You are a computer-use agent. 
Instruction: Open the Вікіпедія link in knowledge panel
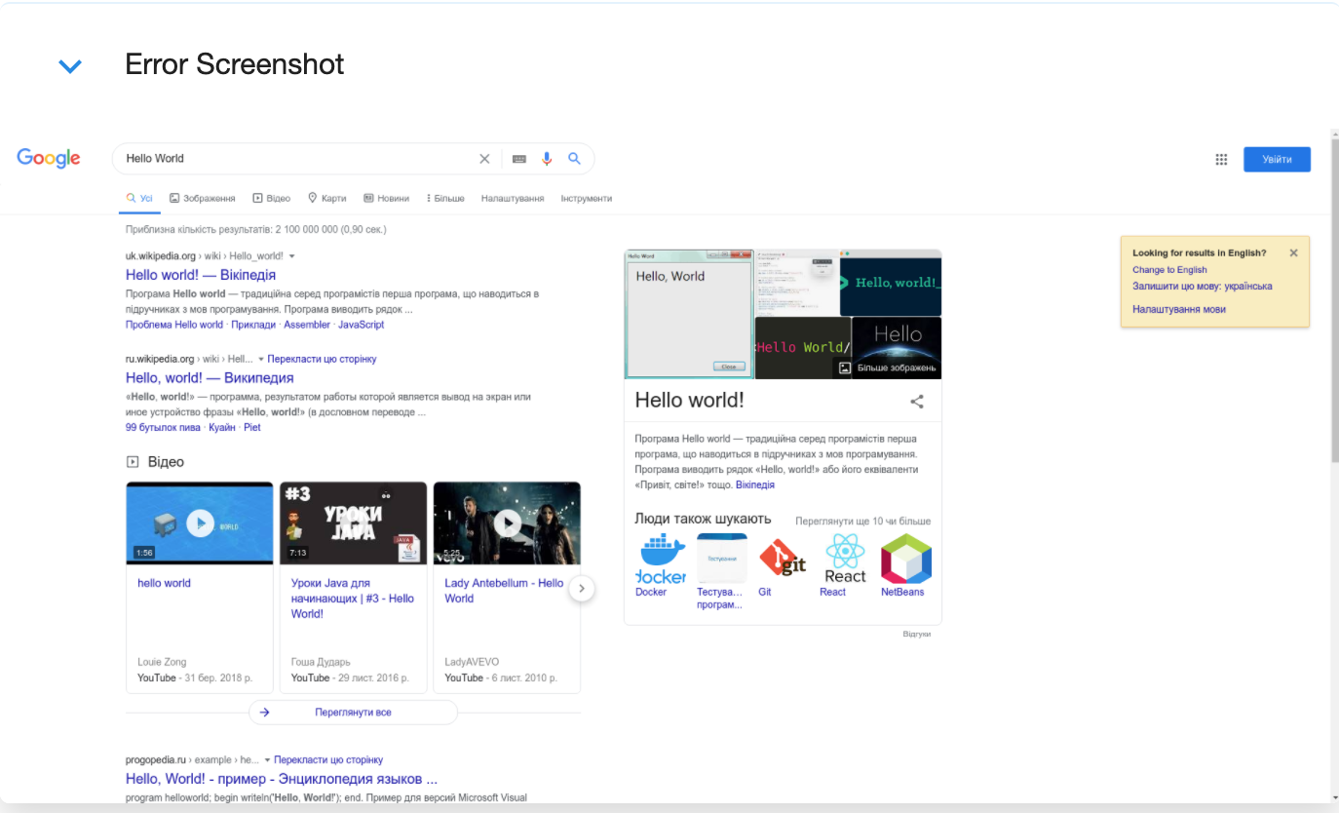click(x=755, y=485)
